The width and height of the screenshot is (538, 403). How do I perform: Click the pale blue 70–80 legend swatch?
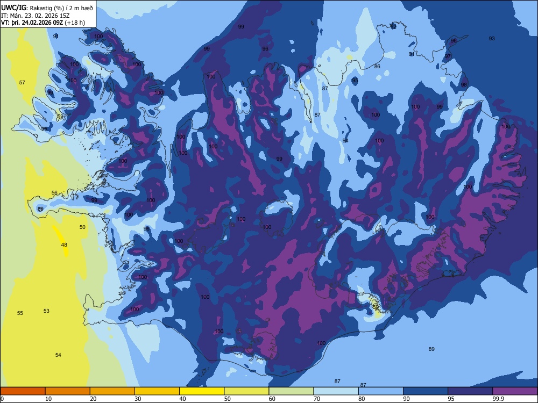(336, 391)
